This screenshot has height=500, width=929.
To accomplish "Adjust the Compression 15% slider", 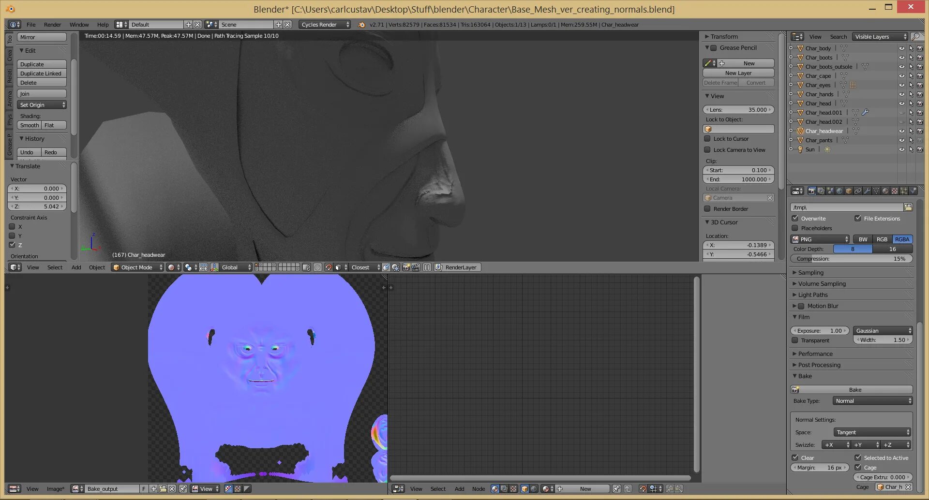I will click(x=852, y=259).
